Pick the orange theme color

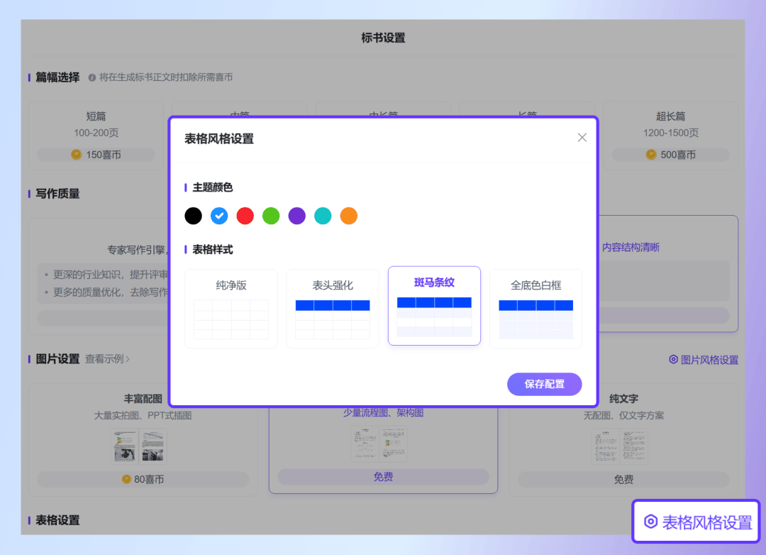(348, 216)
